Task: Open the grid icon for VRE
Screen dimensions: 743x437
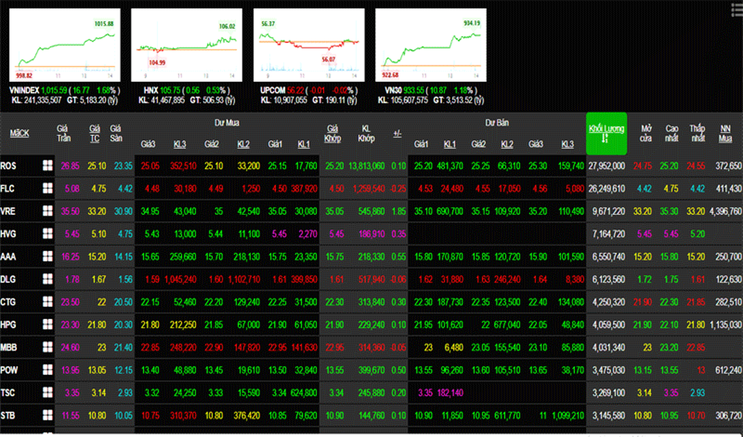Action: pyautogui.click(x=48, y=211)
